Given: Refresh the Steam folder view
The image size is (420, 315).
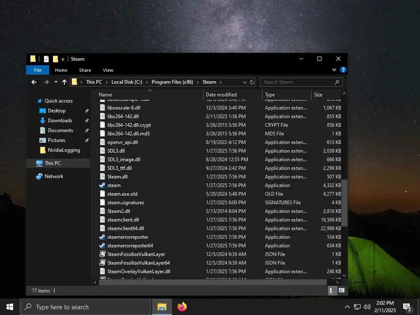Looking at the screenshot, I should (252, 82).
